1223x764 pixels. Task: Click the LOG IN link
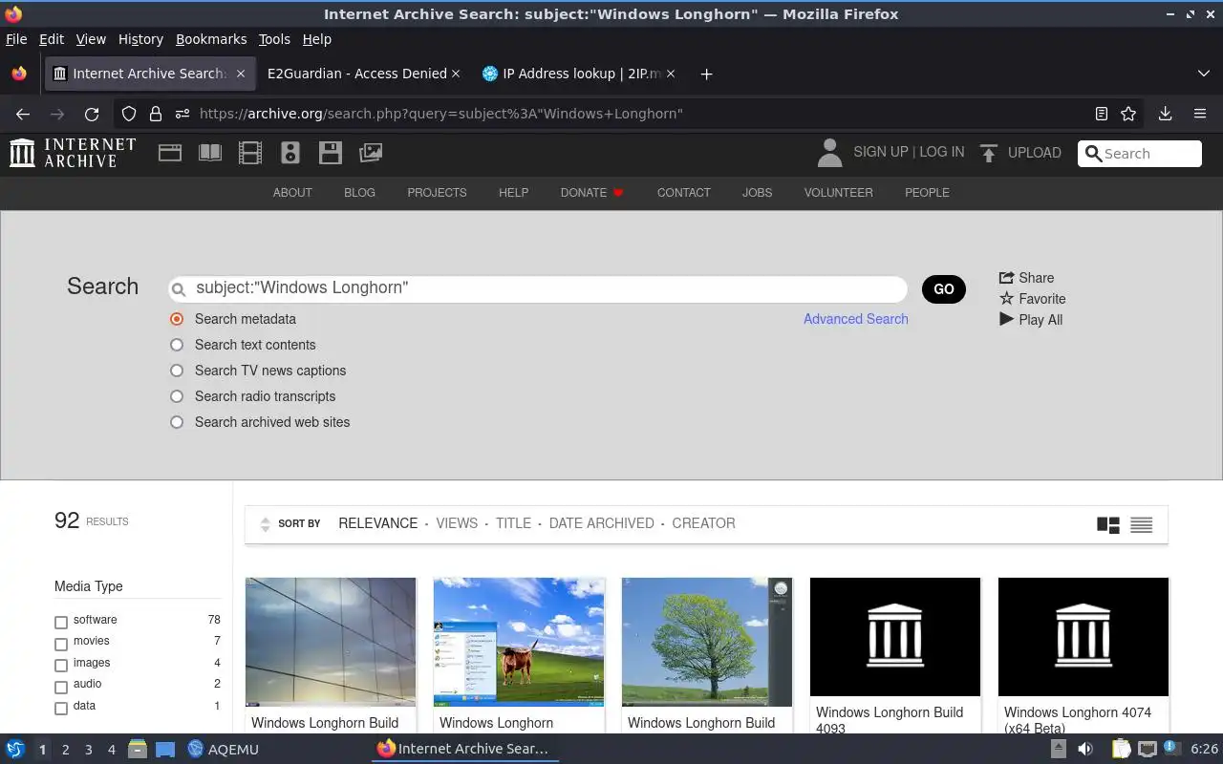[x=942, y=152]
